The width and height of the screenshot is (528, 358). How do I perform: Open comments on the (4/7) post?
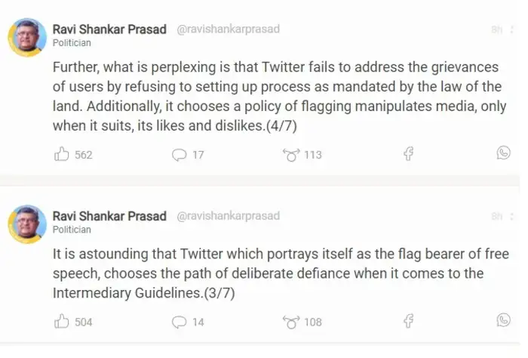179,155
